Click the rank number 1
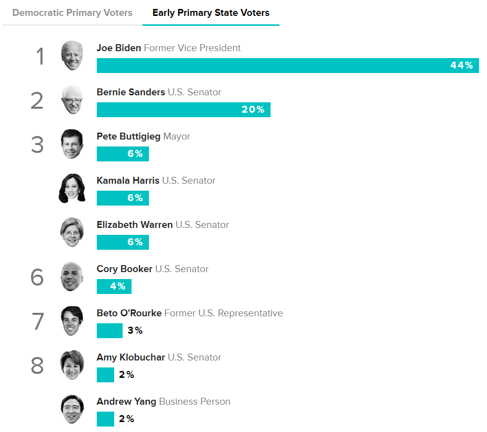 [x=40, y=57]
